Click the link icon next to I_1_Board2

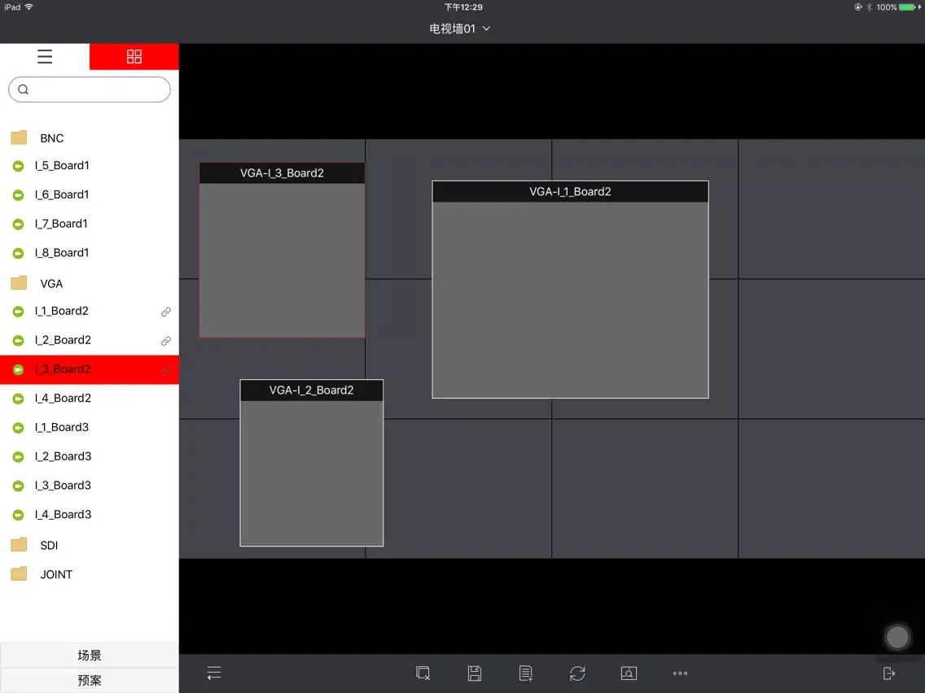(x=166, y=312)
